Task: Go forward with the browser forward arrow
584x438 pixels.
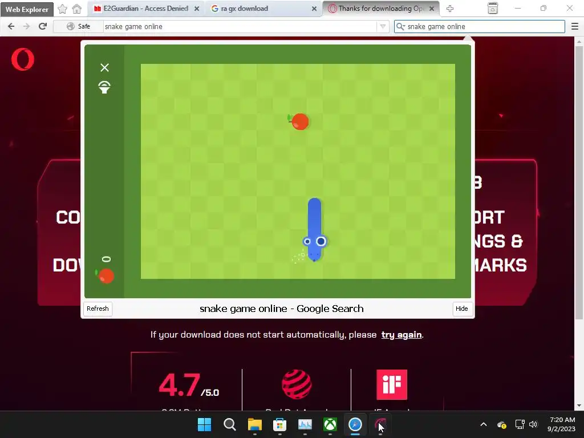Action: (26, 26)
